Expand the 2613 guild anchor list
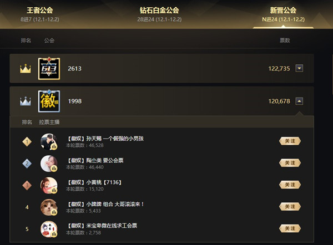The width and height of the screenshot is (333, 245). tap(299, 69)
